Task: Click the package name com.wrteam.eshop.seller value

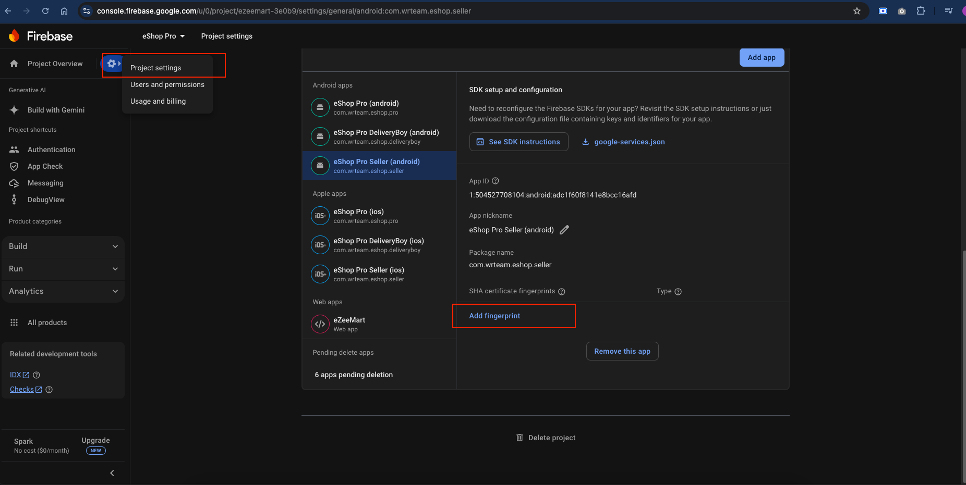Action: (510, 265)
